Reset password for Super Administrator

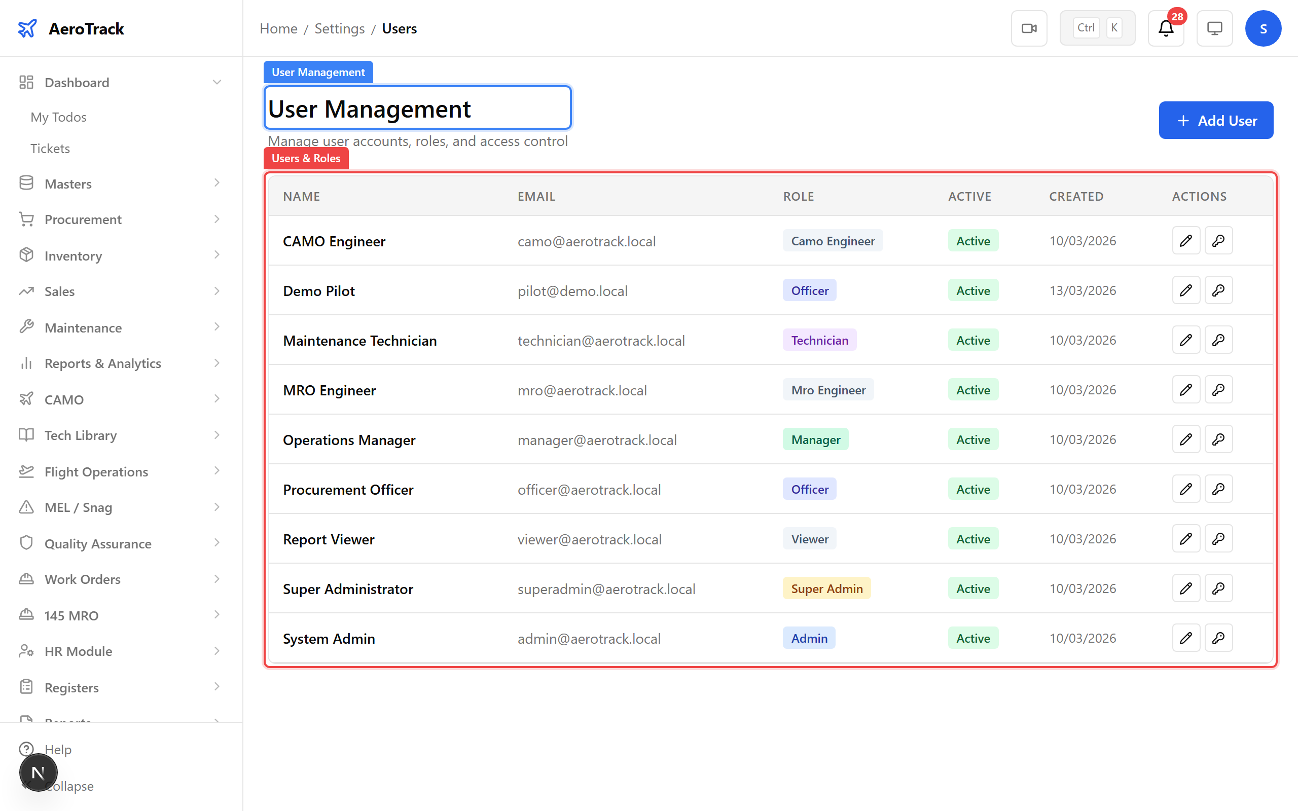coord(1218,588)
